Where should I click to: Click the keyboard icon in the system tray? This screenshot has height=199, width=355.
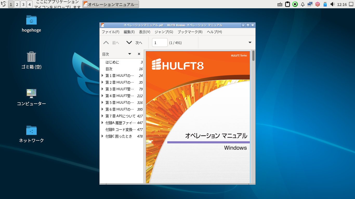point(280,4)
